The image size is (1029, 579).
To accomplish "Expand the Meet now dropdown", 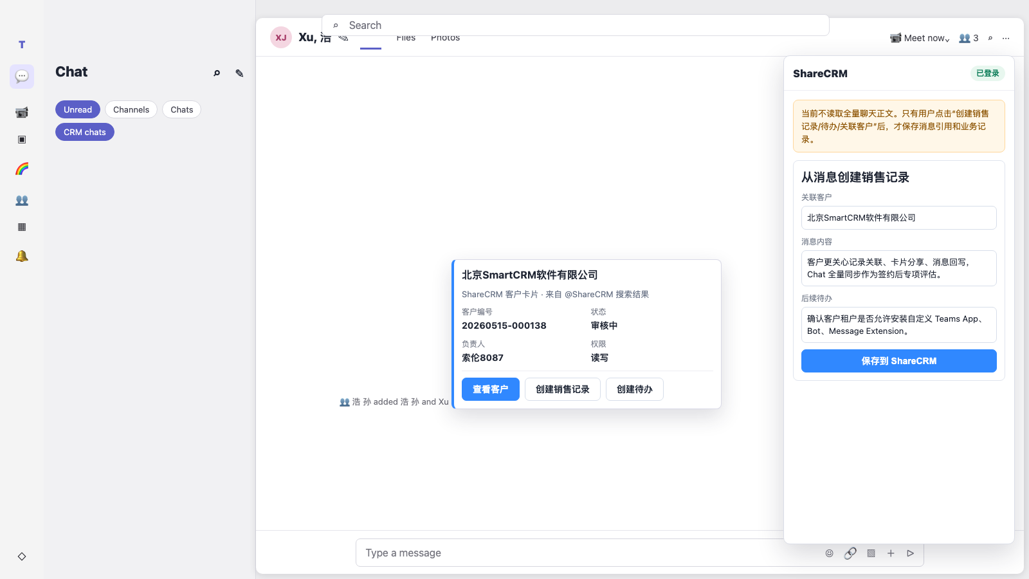I will (x=920, y=38).
